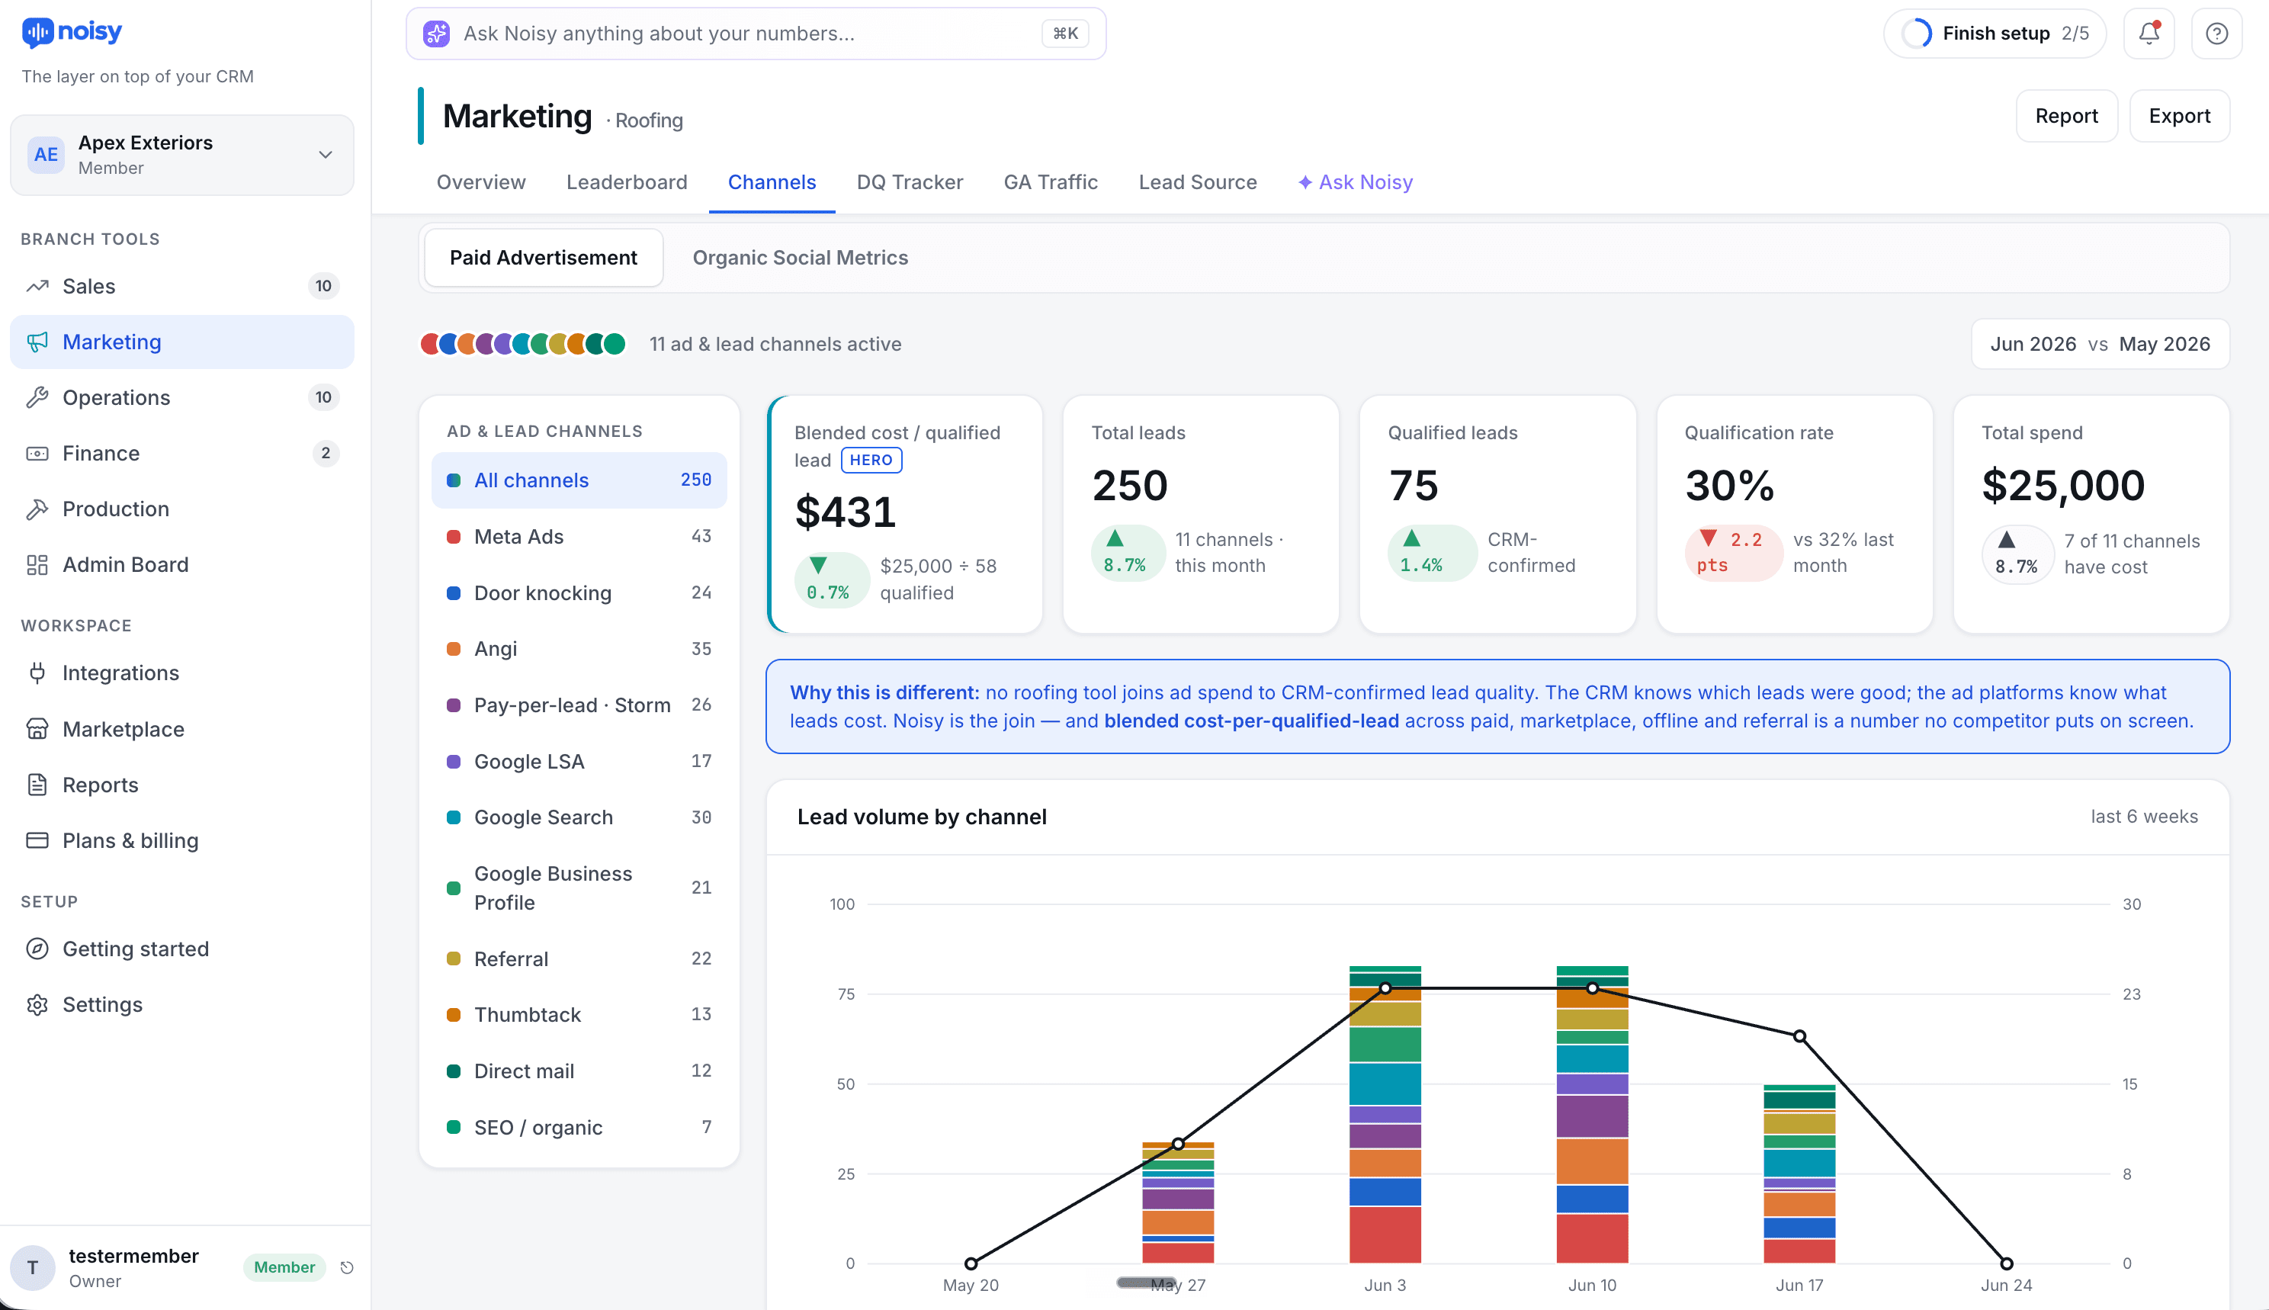The width and height of the screenshot is (2269, 1310).
Task: Click the Marketing megaphone icon
Action: (x=37, y=342)
